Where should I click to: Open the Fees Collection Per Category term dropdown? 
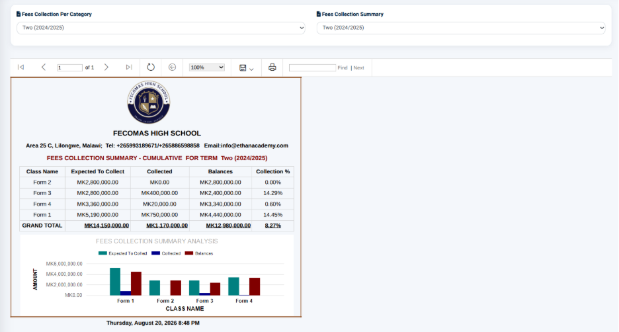(x=161, y=28)
